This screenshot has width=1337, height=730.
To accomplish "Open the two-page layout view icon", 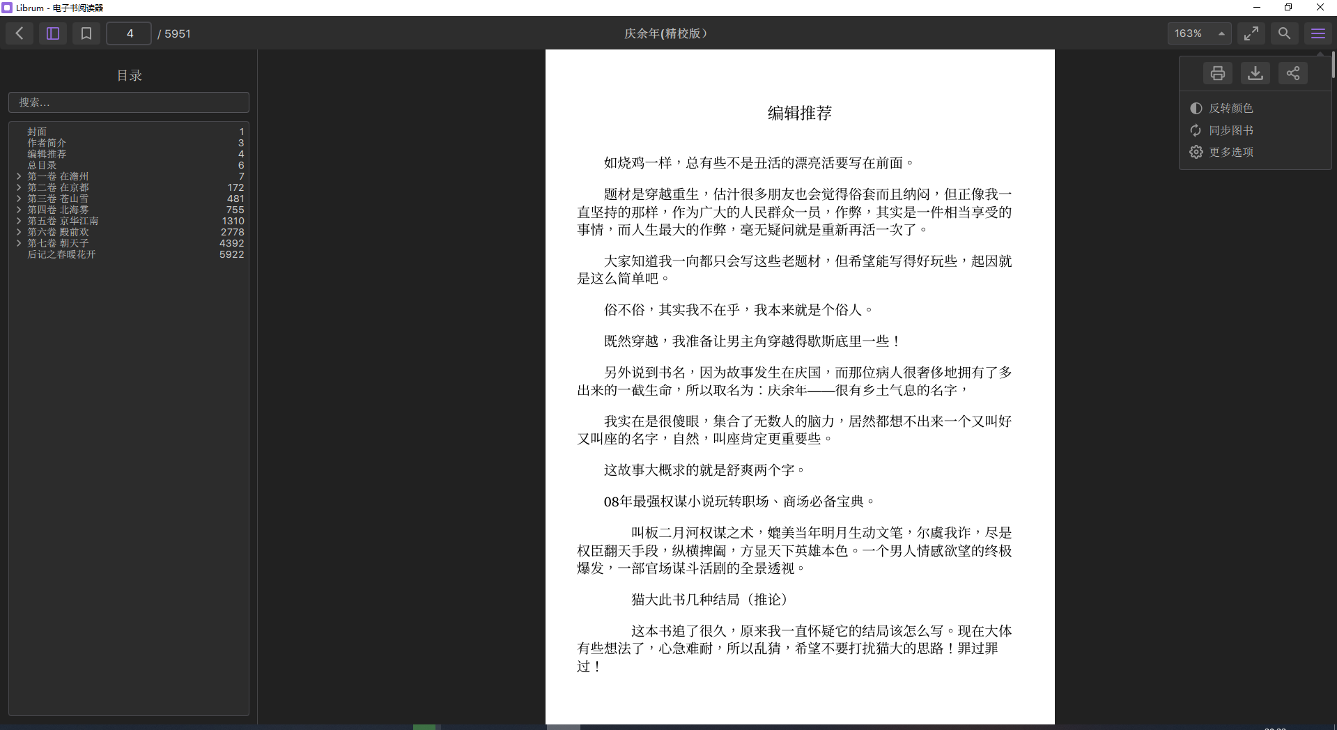I will [x=52, y=33].
